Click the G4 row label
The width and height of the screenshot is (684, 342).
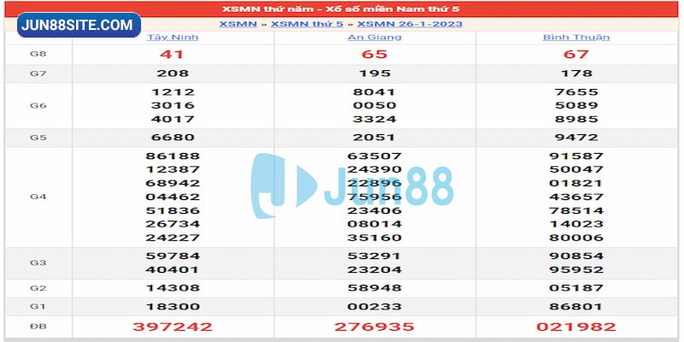[38, 197]
